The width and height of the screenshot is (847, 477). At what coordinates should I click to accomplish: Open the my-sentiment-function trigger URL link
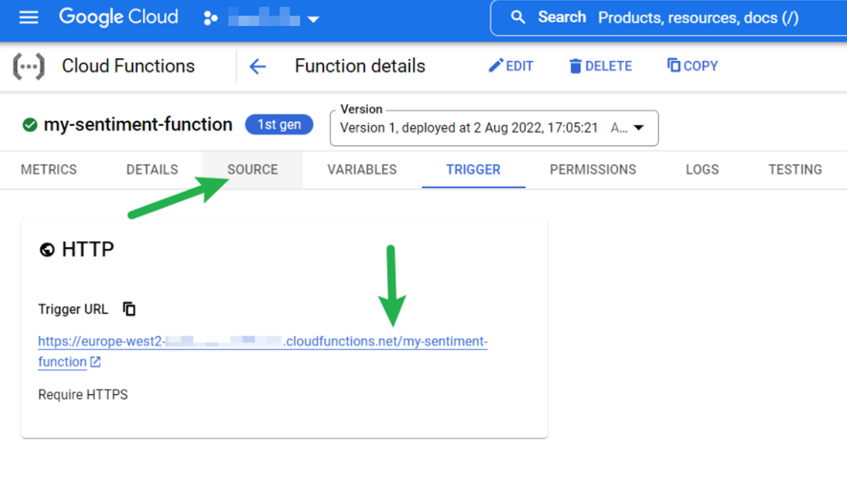[263, 342]
